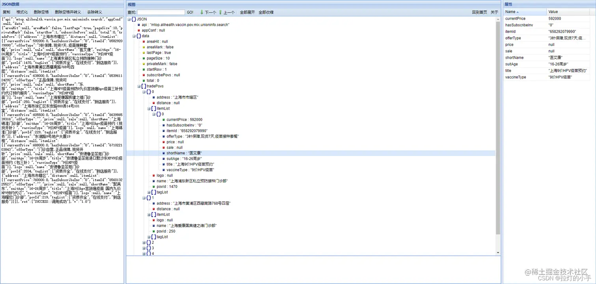
Task: Click 全部收缩 to collapse all nodes
Action: tap(266, 12)
